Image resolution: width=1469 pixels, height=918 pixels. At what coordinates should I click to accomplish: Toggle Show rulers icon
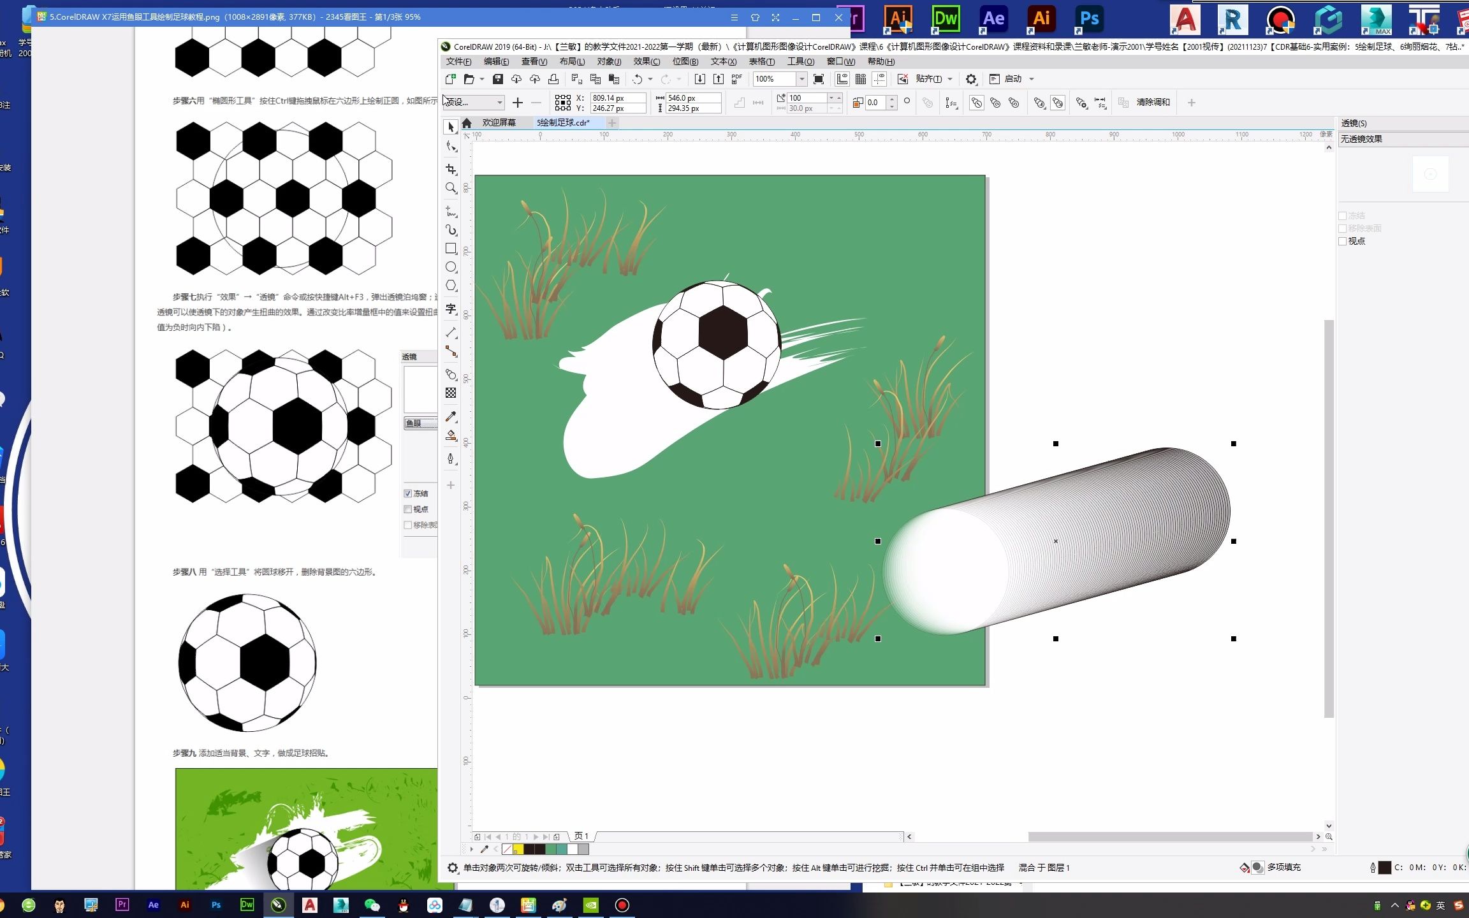point(842,79)
